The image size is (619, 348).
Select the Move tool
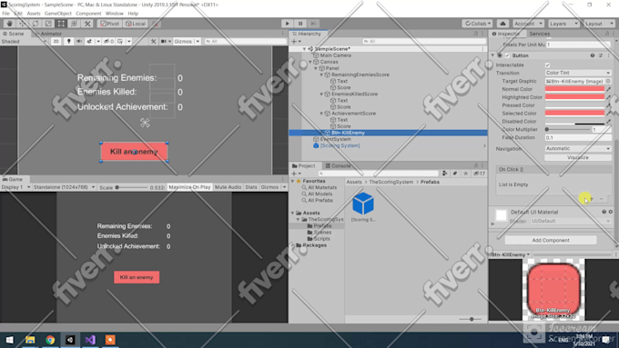pos(22,24)
